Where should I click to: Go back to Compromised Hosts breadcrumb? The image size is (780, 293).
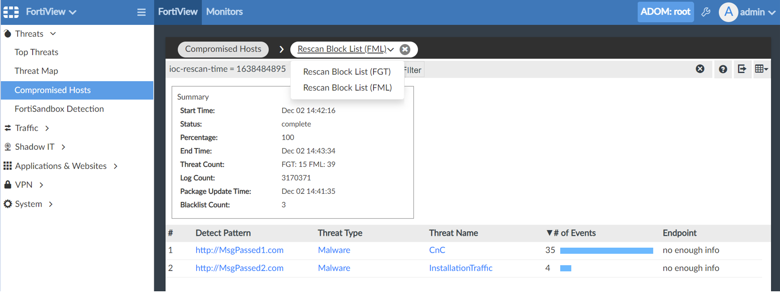click(x=223, y=49)
